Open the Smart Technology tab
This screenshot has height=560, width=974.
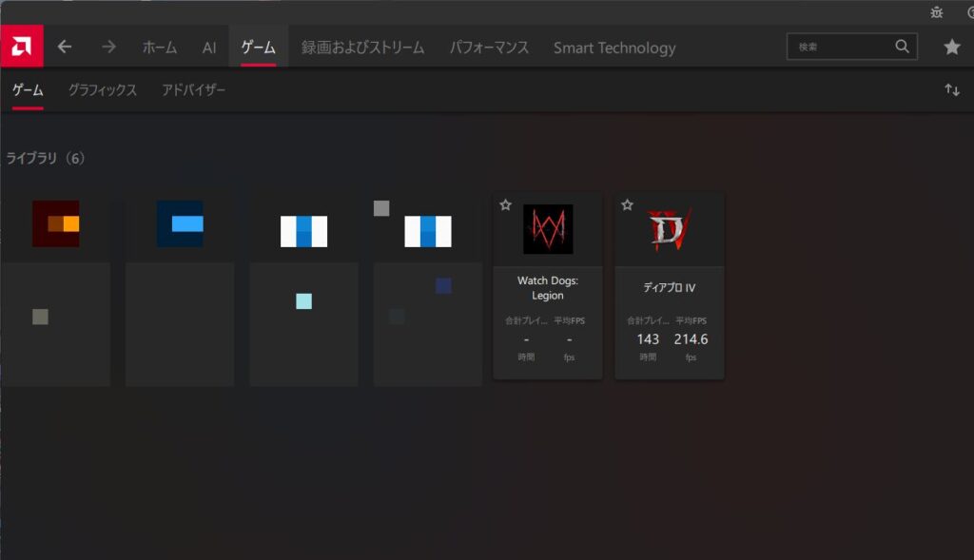[x=615, y=48]
